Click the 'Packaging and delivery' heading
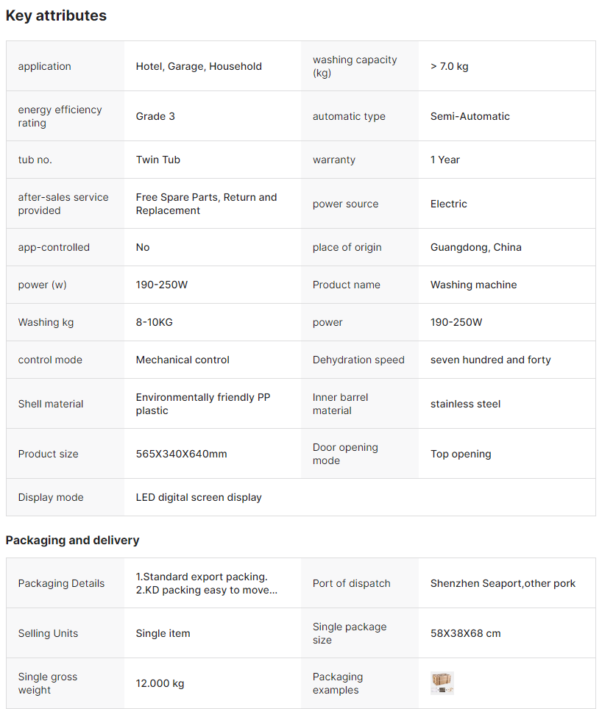The width and height of the screenshot is (602, 709). point(72,540)
